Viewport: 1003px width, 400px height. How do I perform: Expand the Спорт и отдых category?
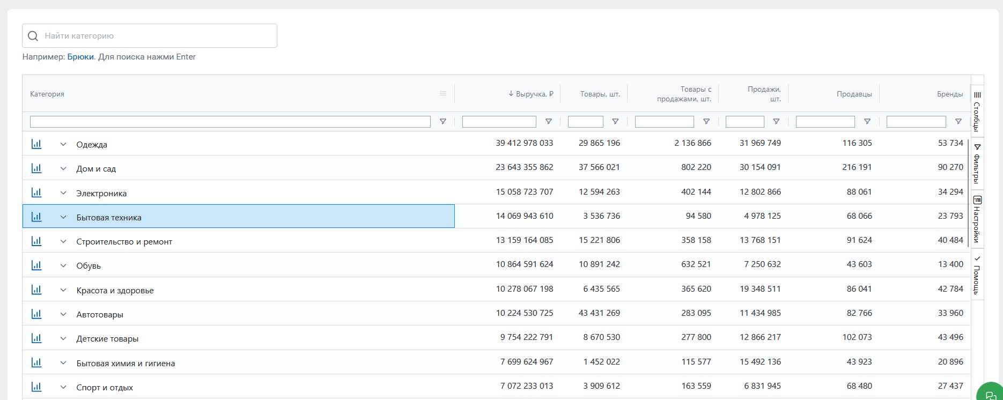(x=63, y=387)
